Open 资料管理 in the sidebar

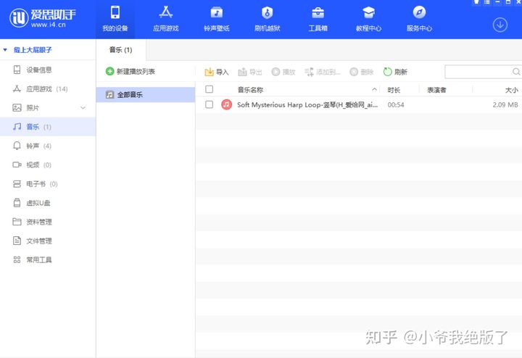click(x=48, y=222)
